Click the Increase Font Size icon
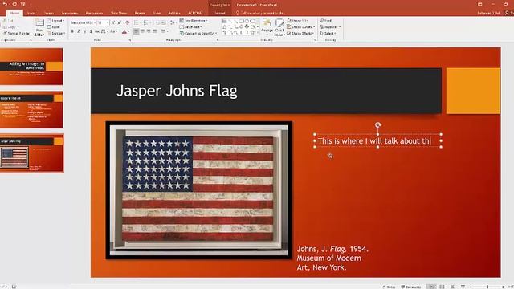This screenshot has width=514, height=289. coord(112,23)
